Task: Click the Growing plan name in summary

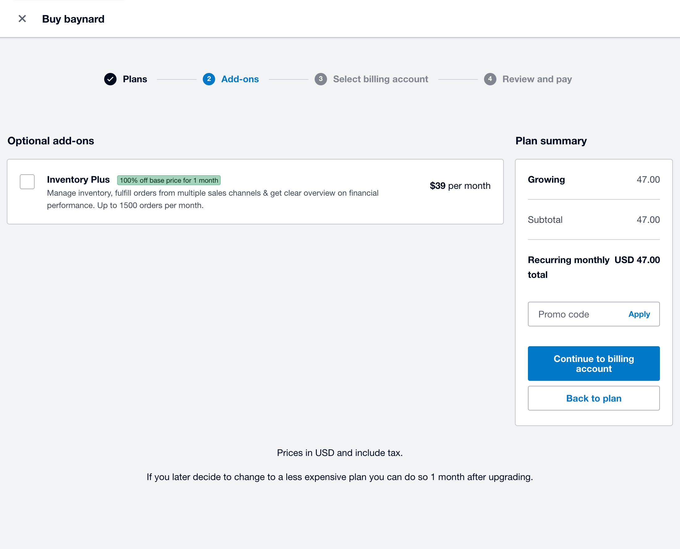Action: [x=546, y=180]
